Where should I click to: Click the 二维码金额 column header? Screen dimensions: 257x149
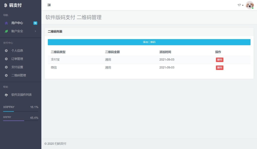pos(112,52)
